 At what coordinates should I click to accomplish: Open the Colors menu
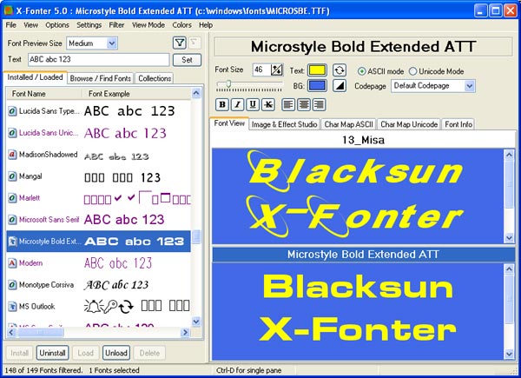181,25
